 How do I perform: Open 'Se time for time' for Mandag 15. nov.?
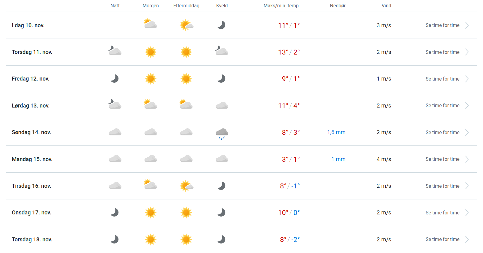pos(442,159)
